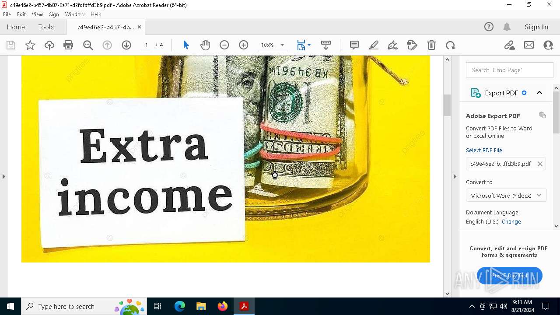560x315 pixels.
Task: Start the Free 7-Day Trial
Action: [x=510, y=276]
